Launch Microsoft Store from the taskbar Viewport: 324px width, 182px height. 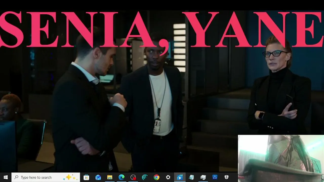pyautogui.click(x=86, y=177)
